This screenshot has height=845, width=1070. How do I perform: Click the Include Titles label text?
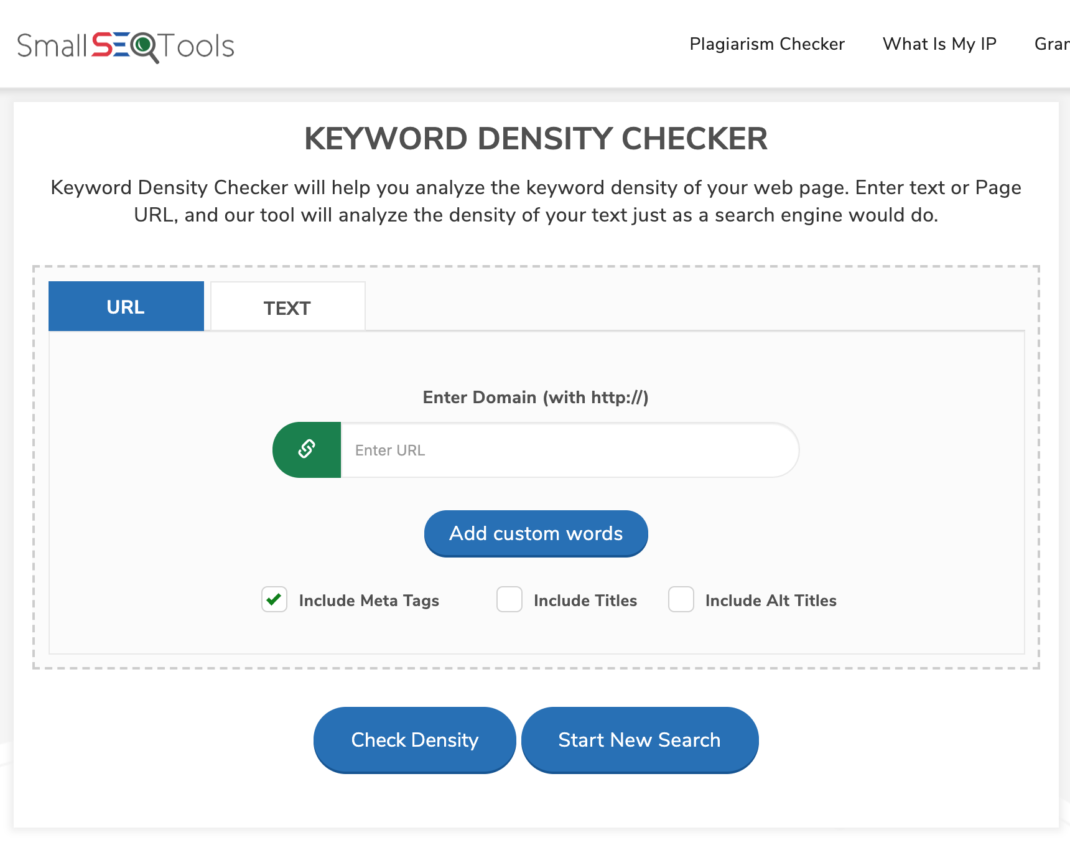click(585, 600)
